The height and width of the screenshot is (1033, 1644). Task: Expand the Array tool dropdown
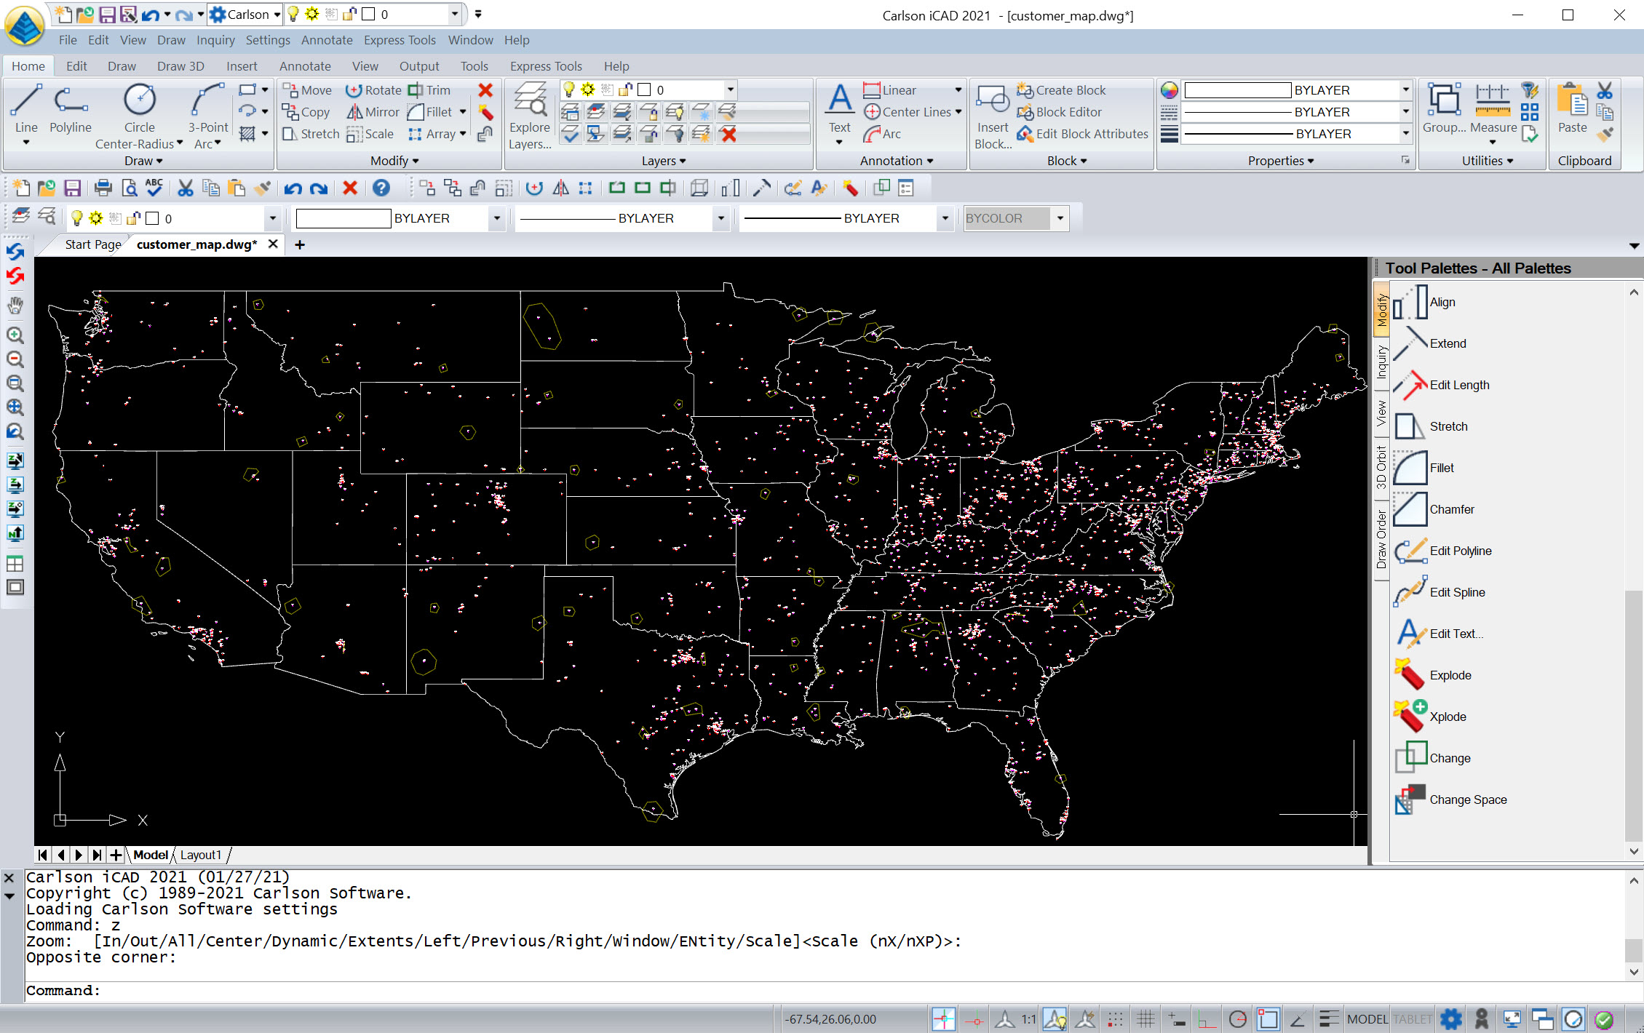click(461, 134)
